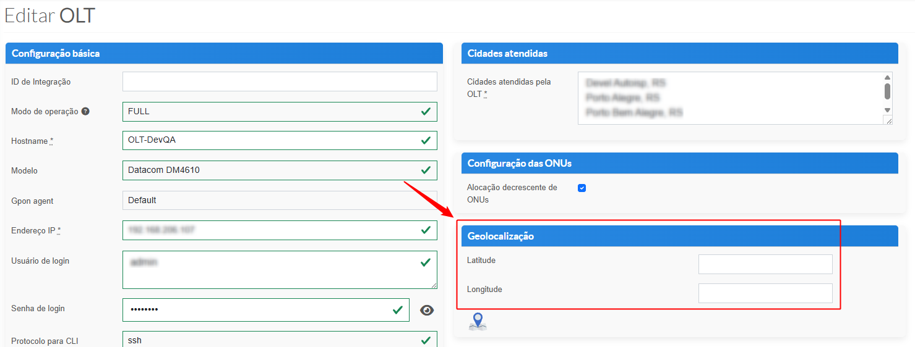Viewport: 915px width, 347px height.
Task: Click the Modo de operação help icon
Action: (85, 112)
